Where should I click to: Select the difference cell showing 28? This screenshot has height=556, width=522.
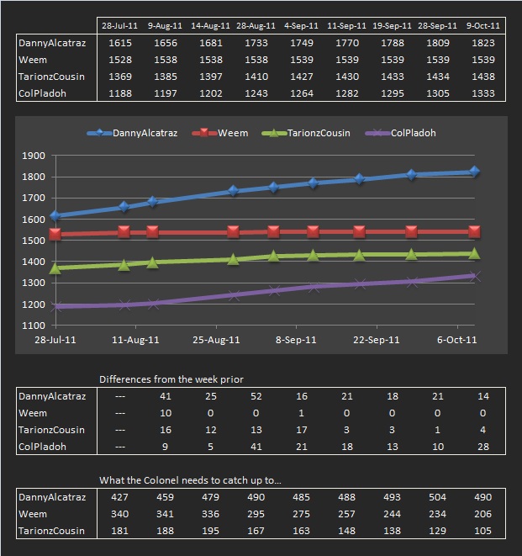click(483, 447)
